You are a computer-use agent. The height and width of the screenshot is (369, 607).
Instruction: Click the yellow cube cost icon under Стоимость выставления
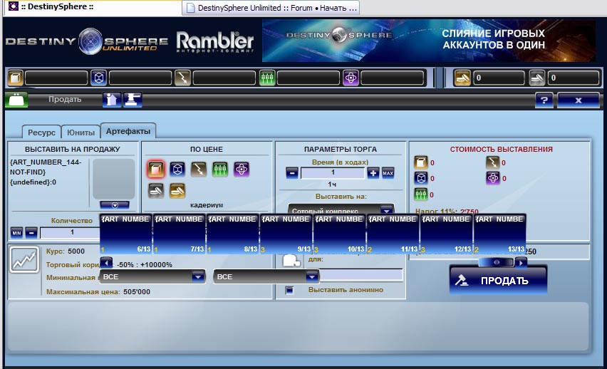(x=421, y=162)
